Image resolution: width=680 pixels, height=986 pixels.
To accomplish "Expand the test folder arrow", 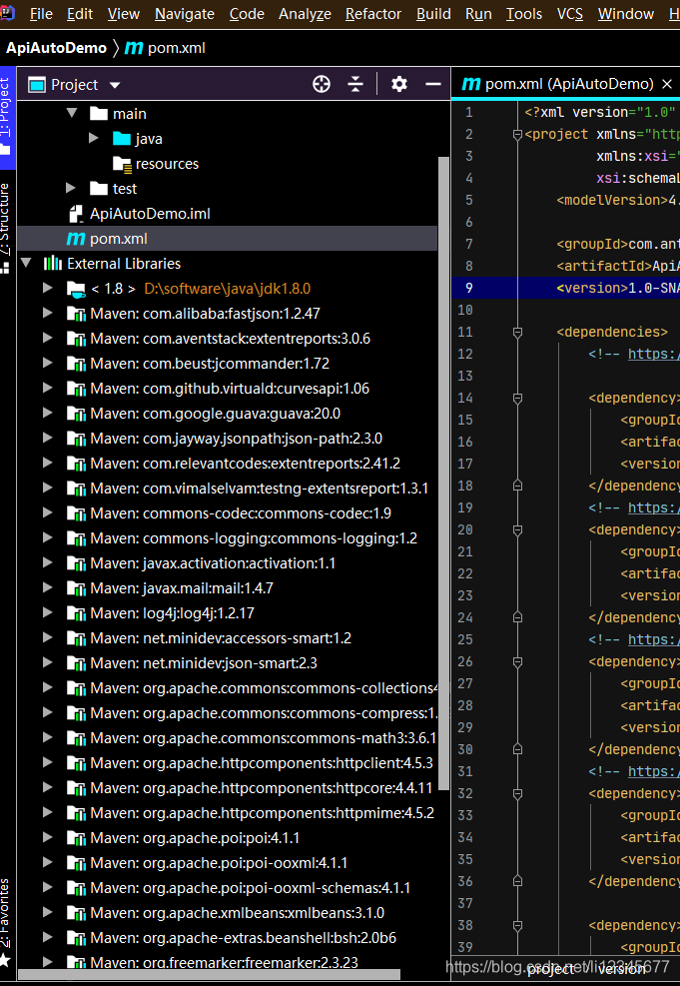I will [70, 188].
